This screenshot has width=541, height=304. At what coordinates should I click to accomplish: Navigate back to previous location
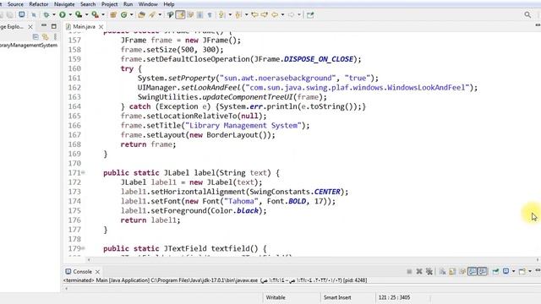(x=275, y=15)
